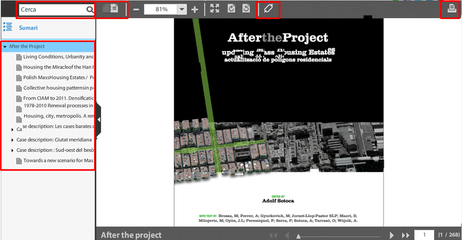Click the print icon

coord(452,8)
